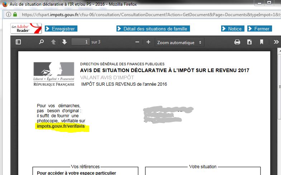Screen dimensions: 281x175
Task: Click the site information icon
Action: (x=9, y=14)
